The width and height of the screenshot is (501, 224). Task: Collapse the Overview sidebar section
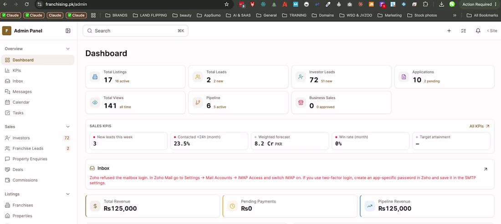coord(68,49)
